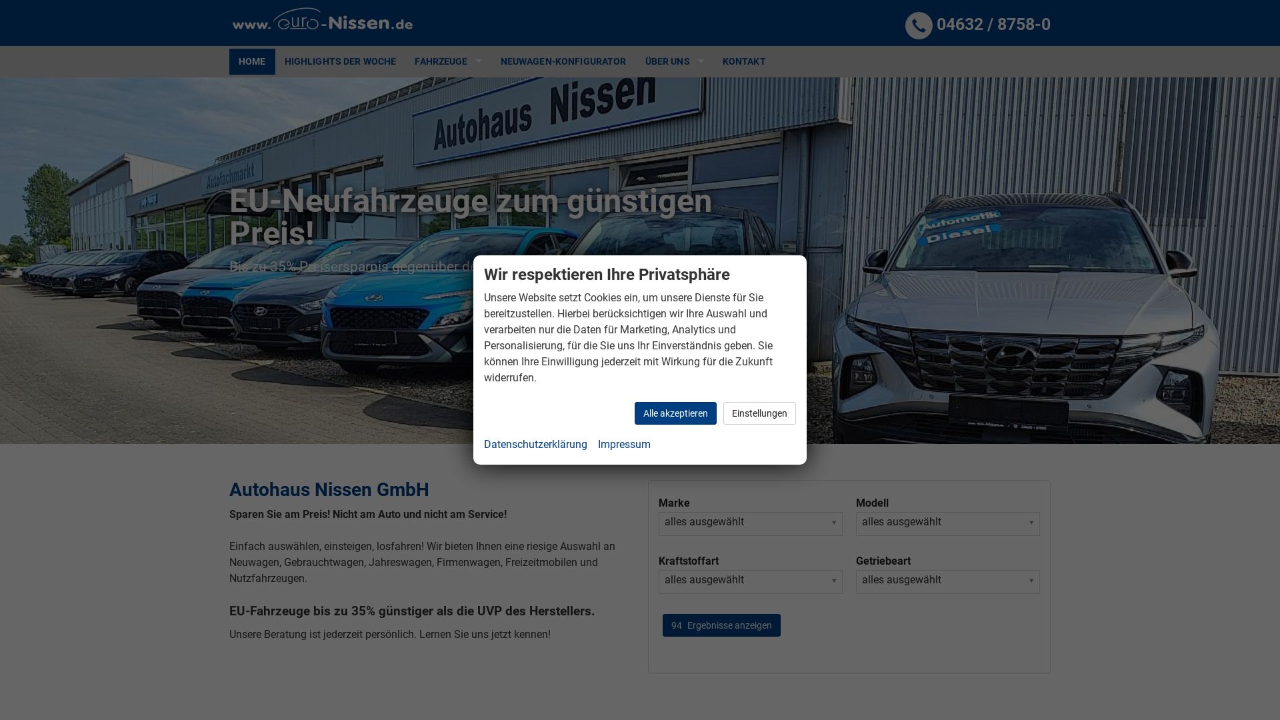Click the hero headline EU-Neufahrzeuge zum günstigen Preis
Image resolution: width=1280 pixels, height=720 pixels.
(471, 217)
